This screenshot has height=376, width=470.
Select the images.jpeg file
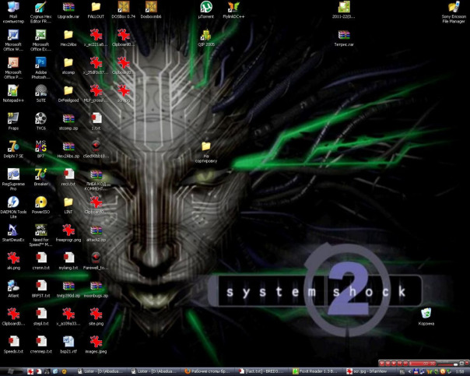pyautogui.click(x=96, y=345)
